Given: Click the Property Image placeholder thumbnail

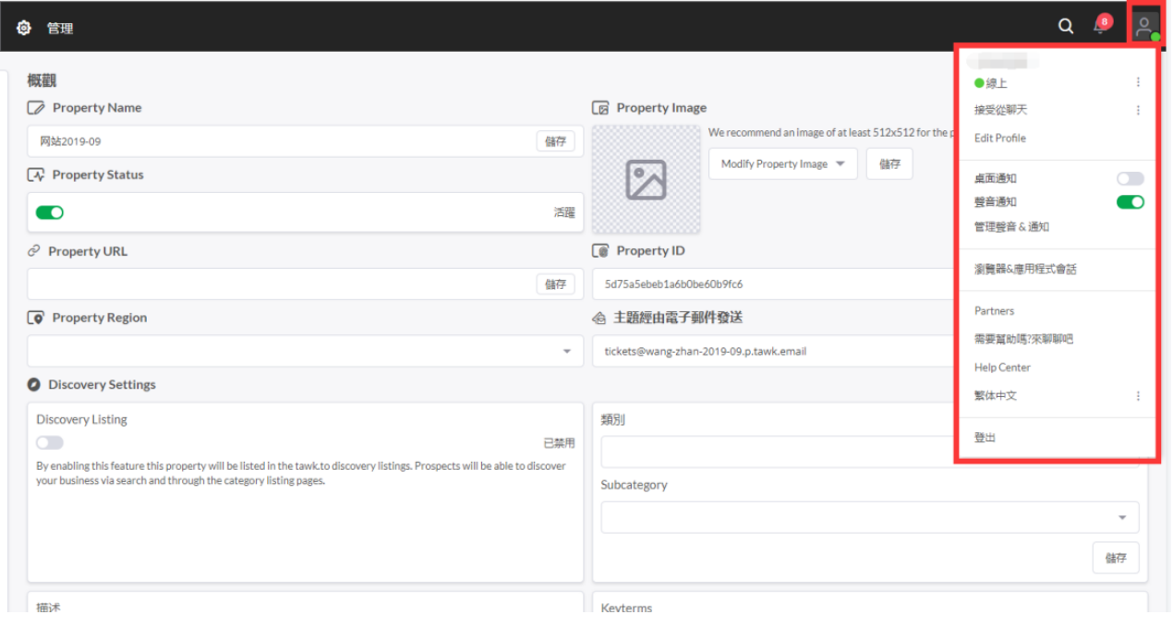Looking at the screenshot, I should pyautogui.click(x=646, y=179).
